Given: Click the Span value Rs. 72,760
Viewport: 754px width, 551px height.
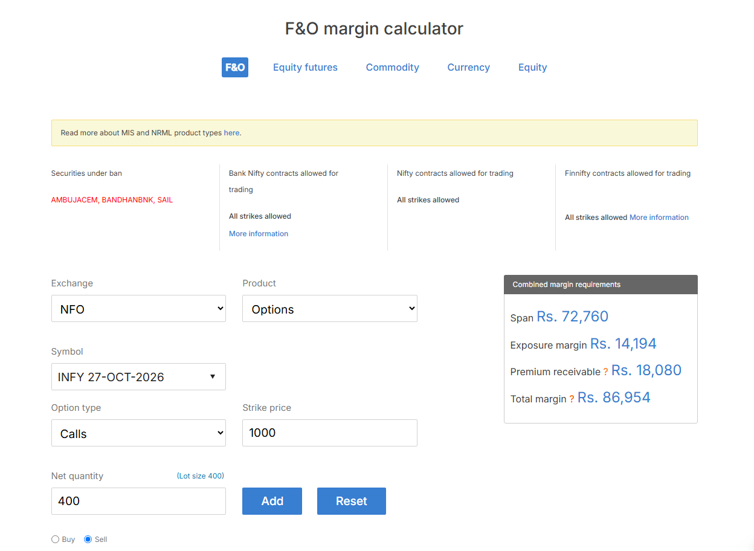Looking at the screenshot, I should [572, 316].
